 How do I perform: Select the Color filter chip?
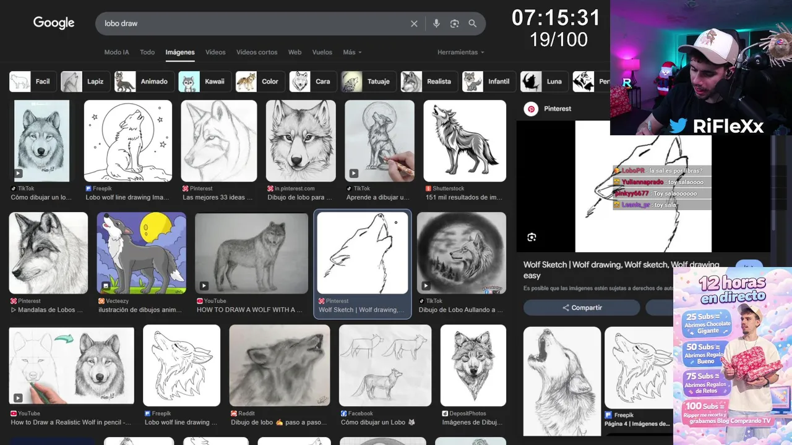point(260,82)
